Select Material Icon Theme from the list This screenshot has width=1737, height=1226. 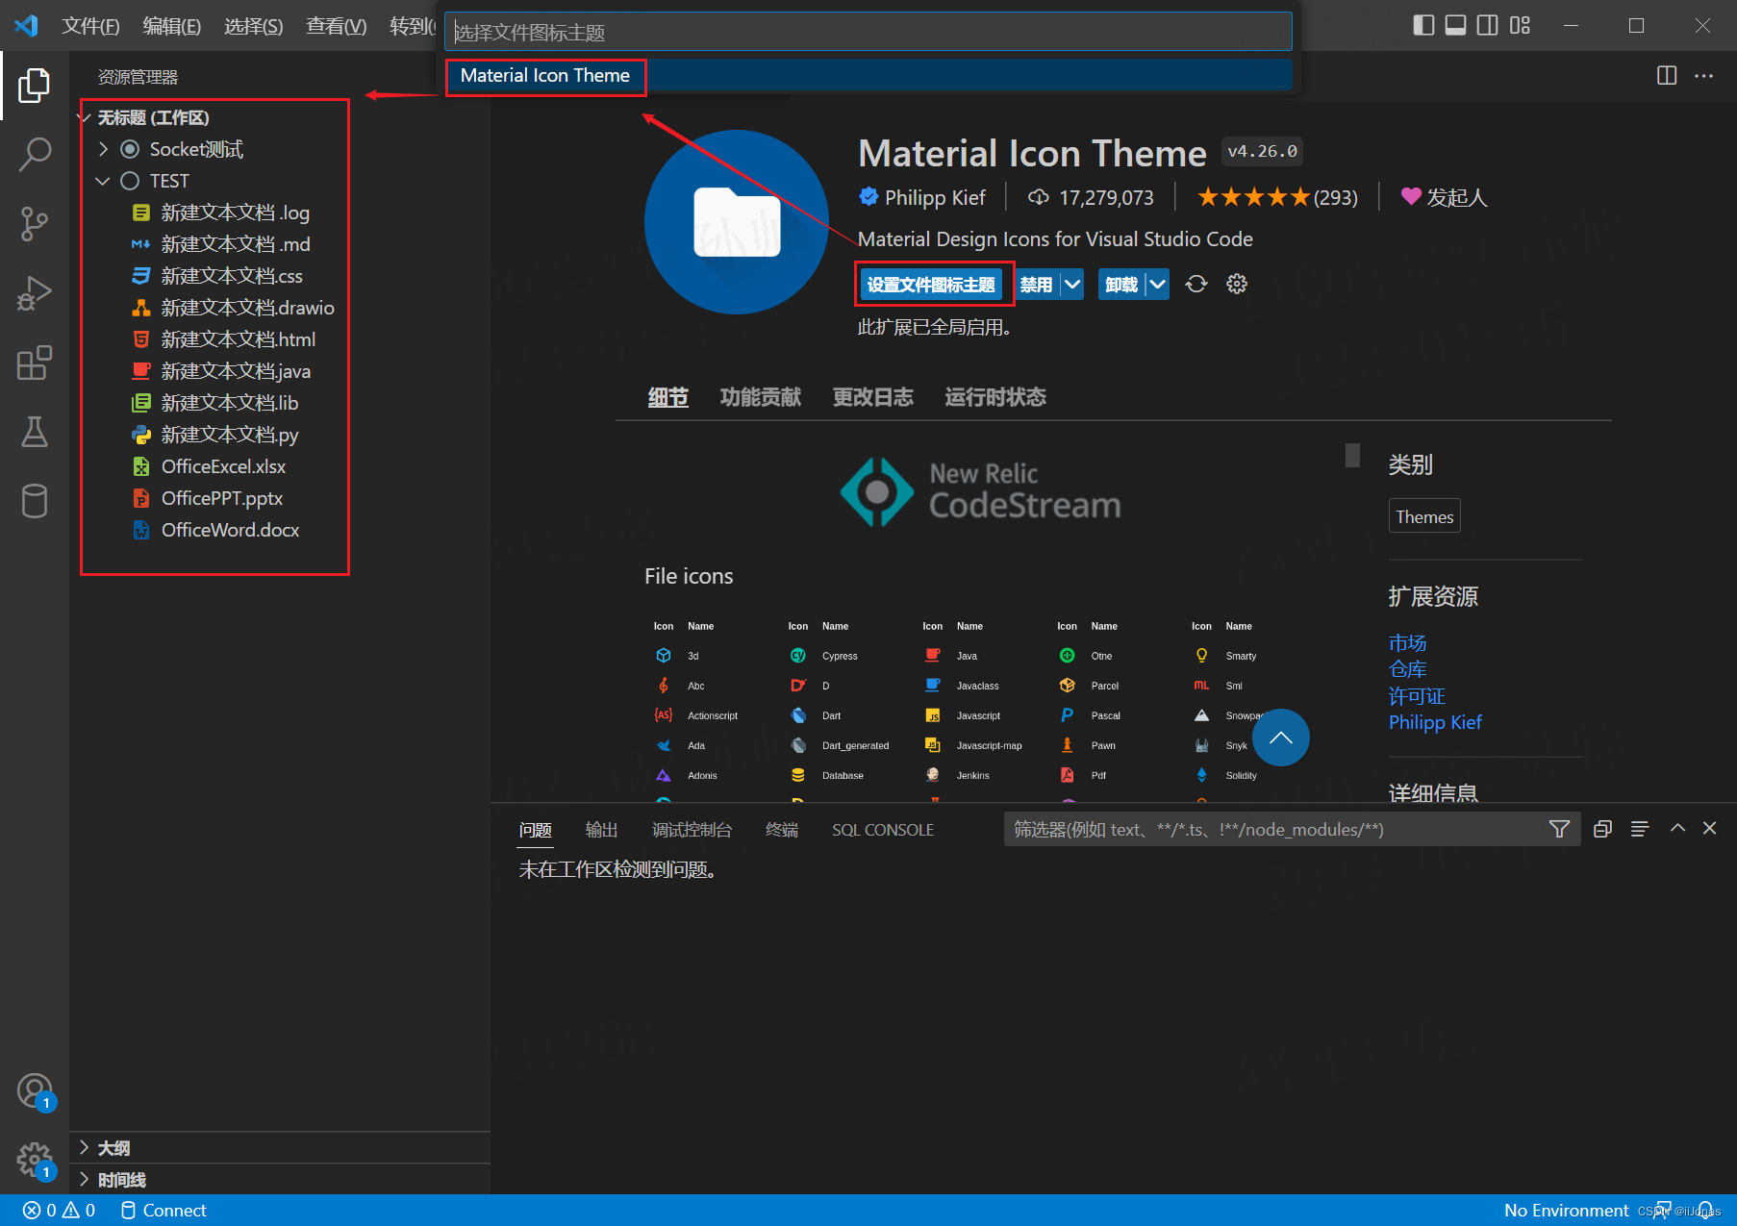click(x=868, y=75)
